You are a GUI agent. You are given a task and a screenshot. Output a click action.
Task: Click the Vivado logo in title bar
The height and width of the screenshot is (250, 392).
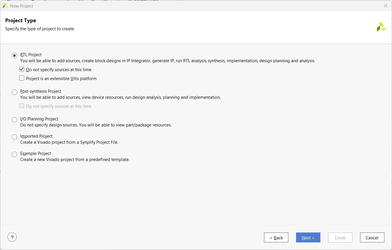point(5,6)
